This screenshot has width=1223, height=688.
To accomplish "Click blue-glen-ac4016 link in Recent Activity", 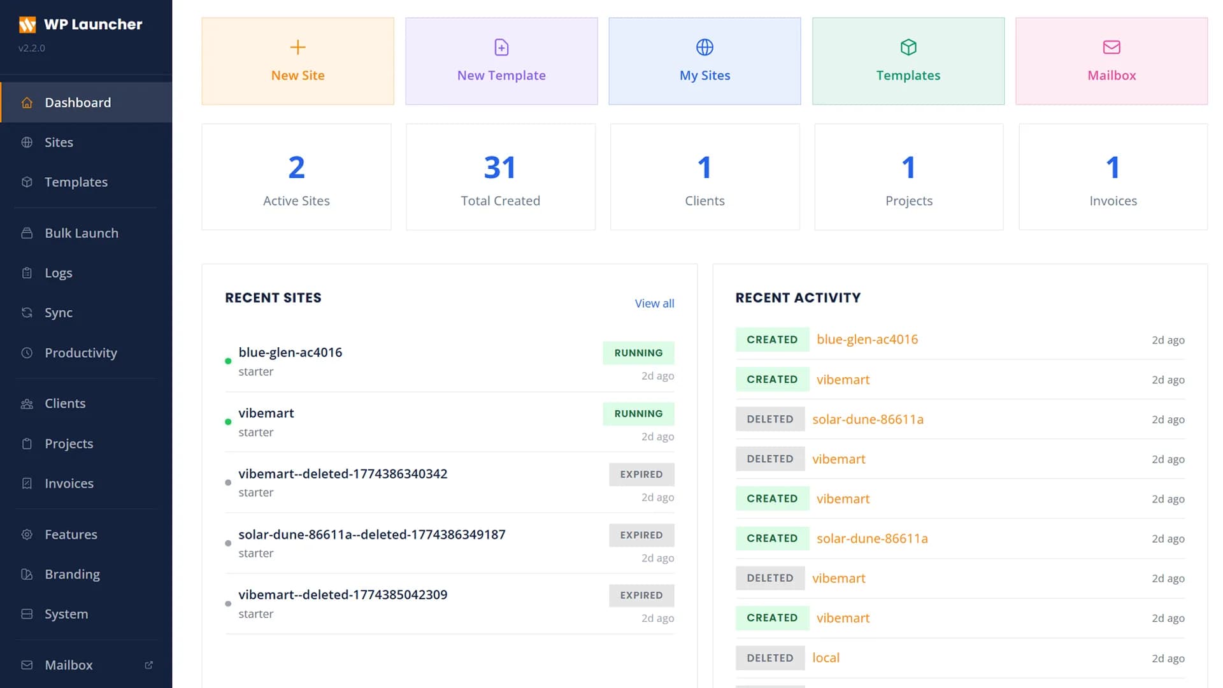I will [867, 340].
